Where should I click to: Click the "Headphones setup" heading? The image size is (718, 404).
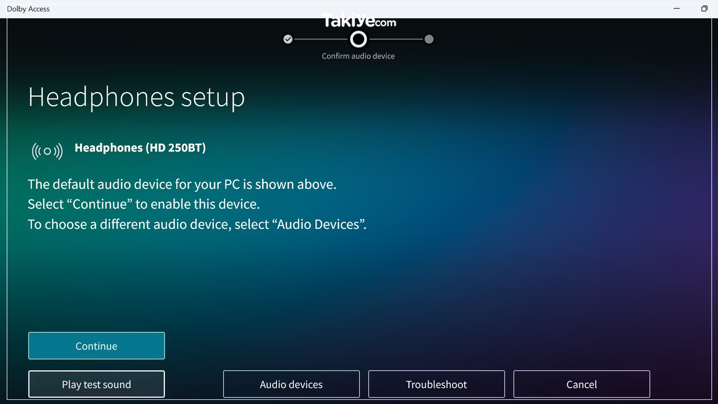(x=136, y=97)
